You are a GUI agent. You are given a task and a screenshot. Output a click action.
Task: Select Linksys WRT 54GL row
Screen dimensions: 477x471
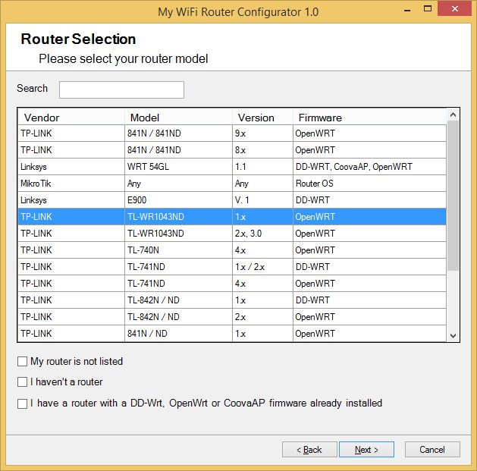coord(232,167)
